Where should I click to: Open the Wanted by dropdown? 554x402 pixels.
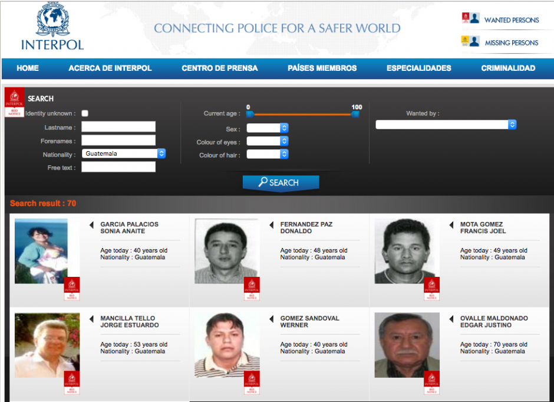click(446, 124)
